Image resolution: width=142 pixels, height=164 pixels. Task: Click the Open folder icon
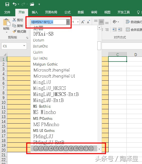[32, 4]
